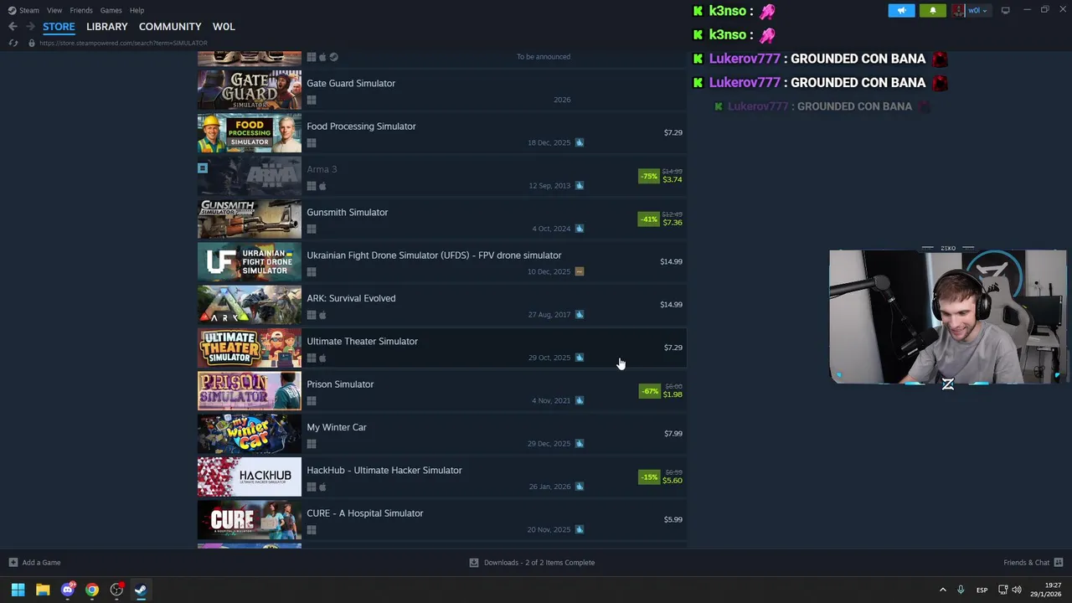Open File Explorer from the taskbar
Screen dimensions: 1072x603
[43, 590]
